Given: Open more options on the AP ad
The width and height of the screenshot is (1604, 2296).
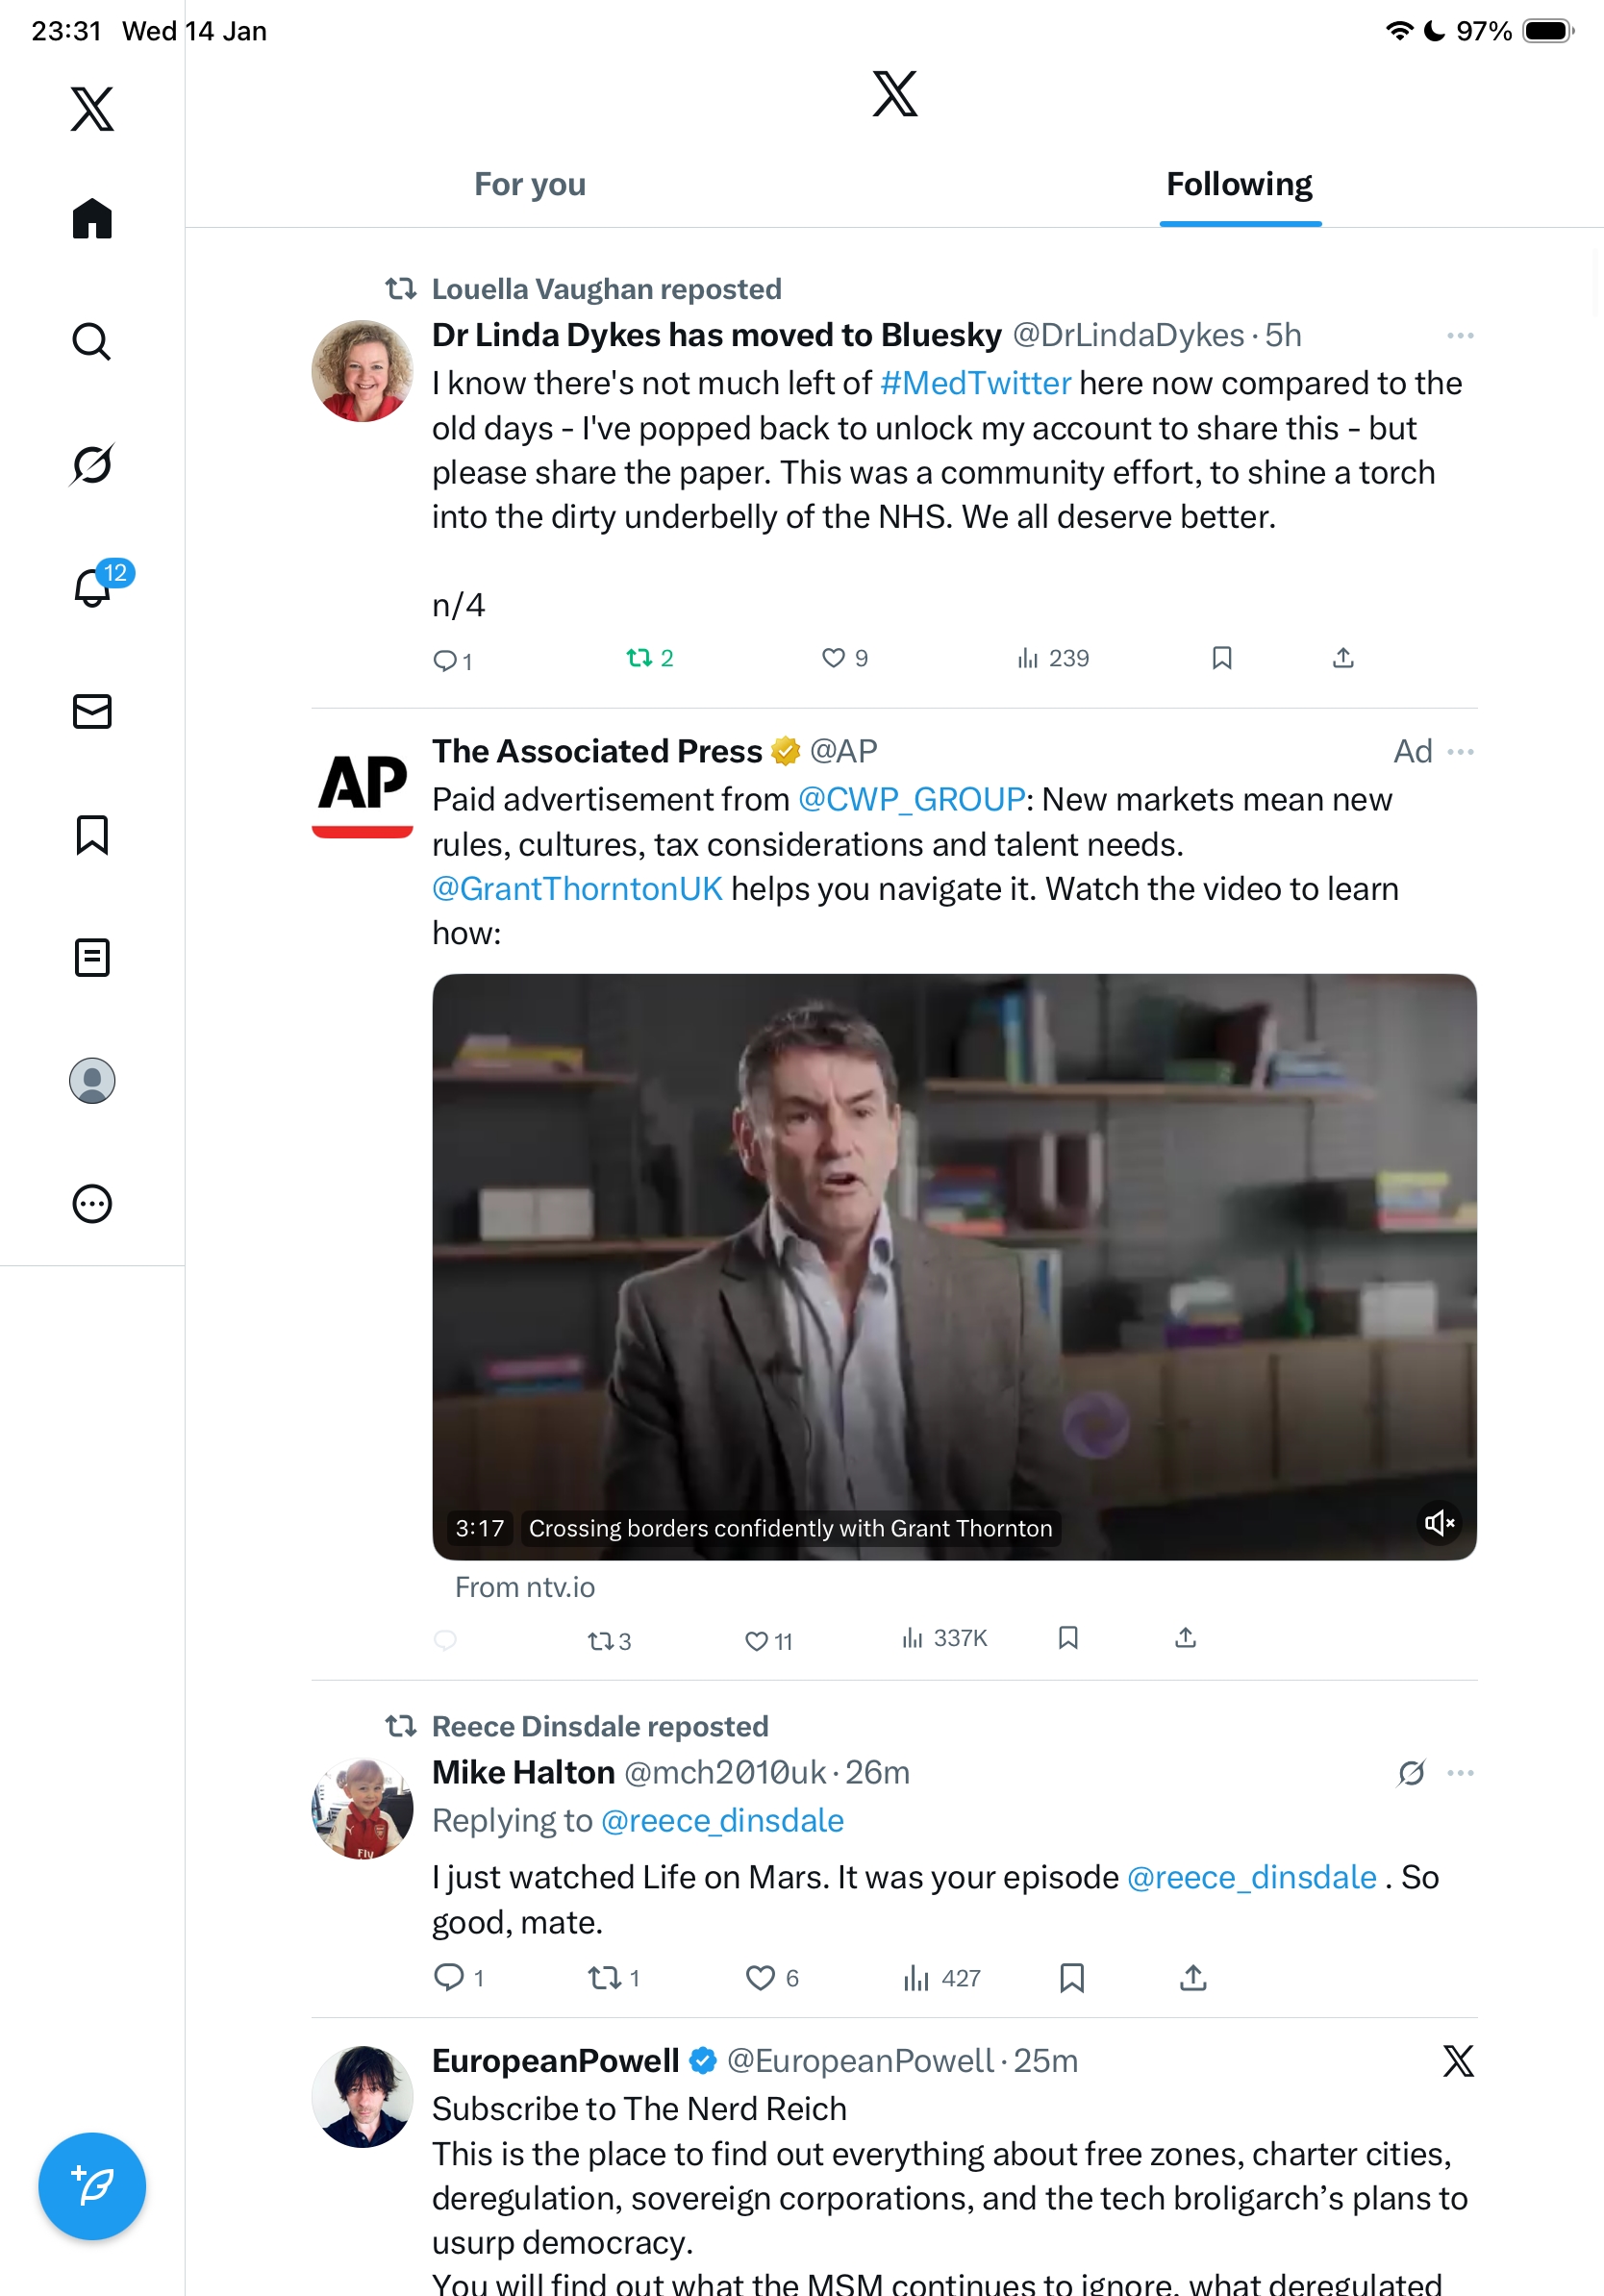Looking at the screenshot, I should (1460, 752).
